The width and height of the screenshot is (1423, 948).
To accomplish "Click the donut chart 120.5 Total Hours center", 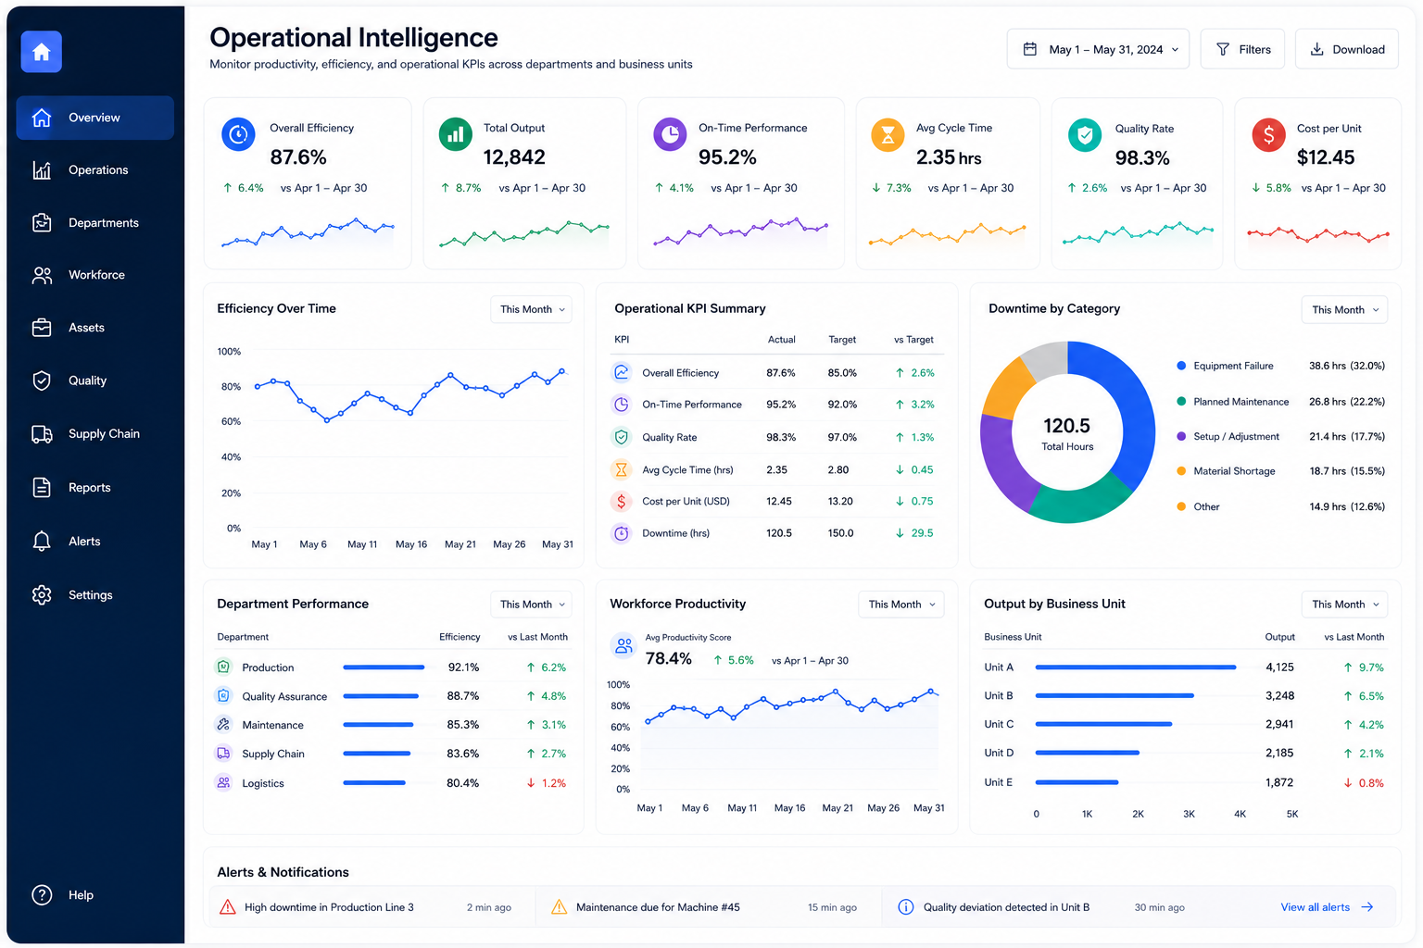I will coord(1067,433).
